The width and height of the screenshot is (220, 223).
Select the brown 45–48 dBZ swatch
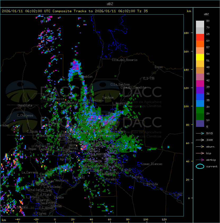pos(200,70)
